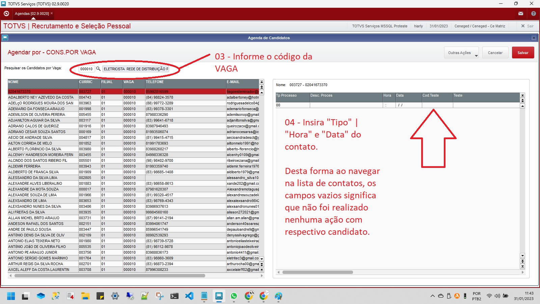Open the help question mark icon
This screenshot has height=304, width=540.
pos(534,14)
